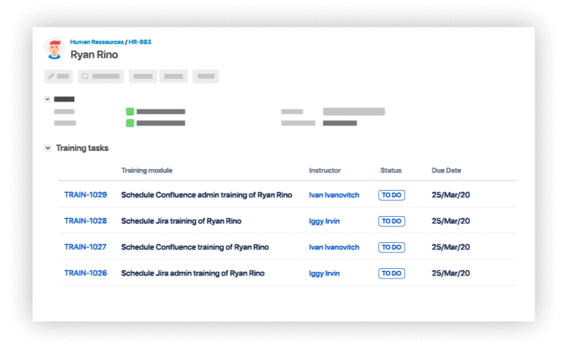
Task: Open issue TRAIN-1026
Action: pyautogui.click(x=86, y=273)
